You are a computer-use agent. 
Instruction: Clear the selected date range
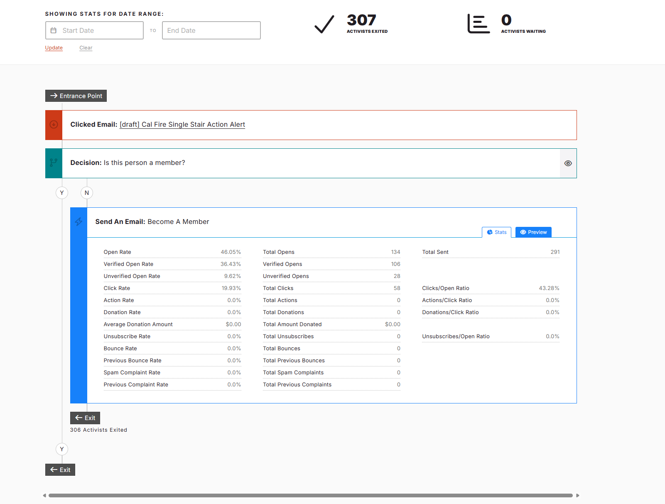click(86, 48)
